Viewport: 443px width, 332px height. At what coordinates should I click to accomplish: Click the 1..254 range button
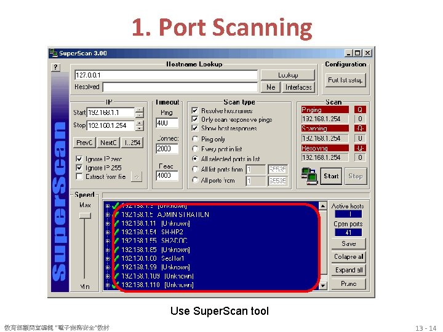click(x=132, y=143)
